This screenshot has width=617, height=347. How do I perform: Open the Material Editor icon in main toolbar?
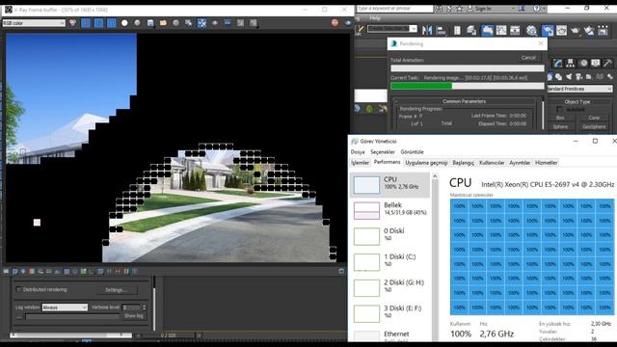tap(531, 30)
